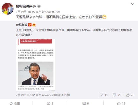The image size is (138, 105).
Task: Select the membership crown icon after 马跃成
Action: [34, 25]
